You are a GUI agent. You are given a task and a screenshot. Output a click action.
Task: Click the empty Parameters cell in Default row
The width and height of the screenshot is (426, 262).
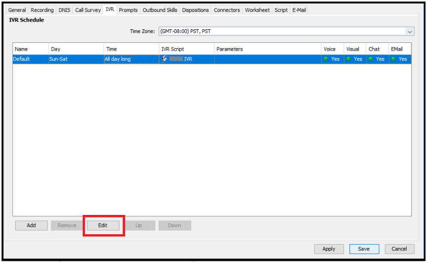click(x=268, y=59)
